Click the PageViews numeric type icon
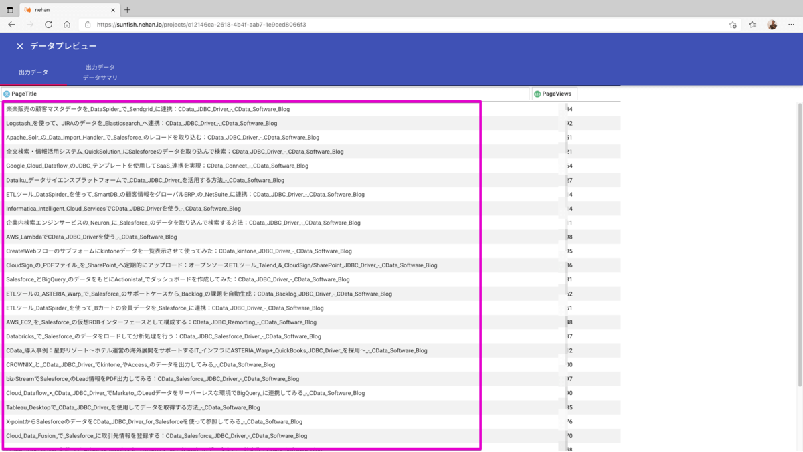The width and height of the screenshot is (803, 452). coord(537,94)
